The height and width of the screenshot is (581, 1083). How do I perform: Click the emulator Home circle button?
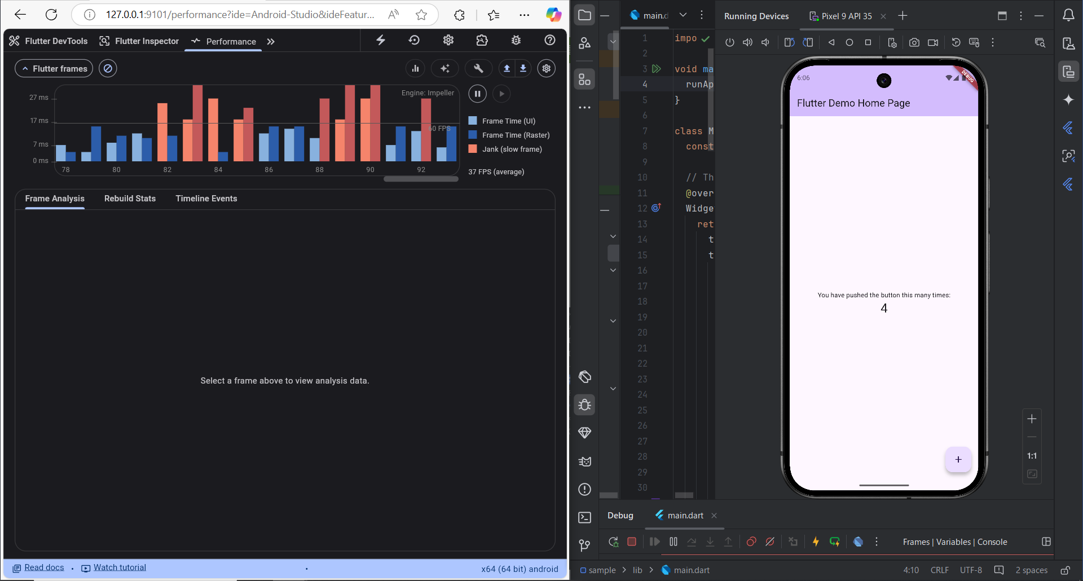pos(849,42)
